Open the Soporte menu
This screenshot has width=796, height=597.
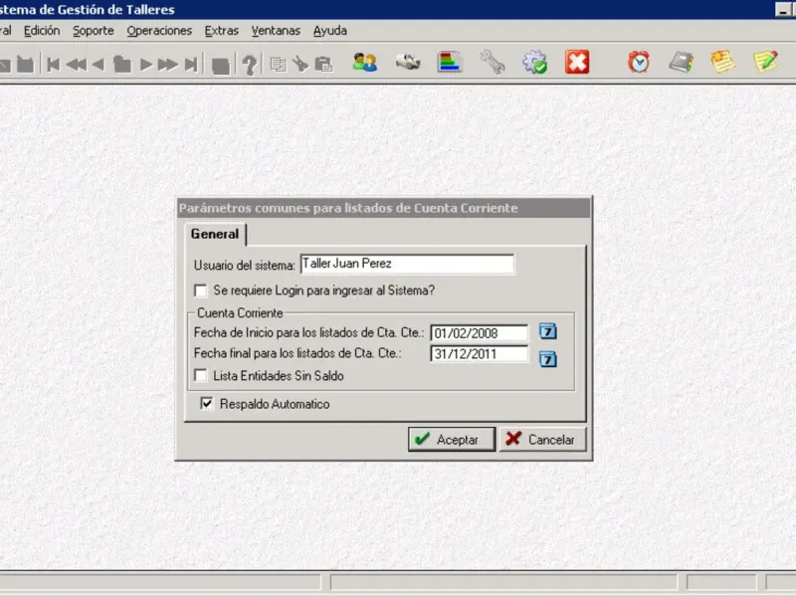click(94, 31)
